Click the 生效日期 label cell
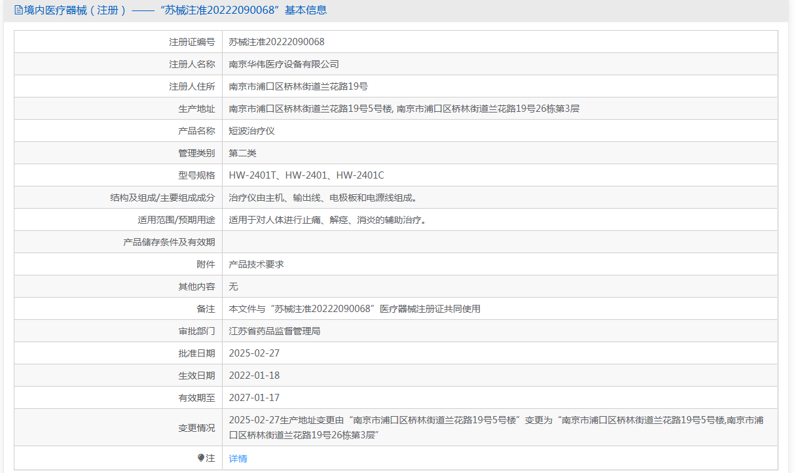The width and height of the screenshot is (804, 473). [119, 376]
